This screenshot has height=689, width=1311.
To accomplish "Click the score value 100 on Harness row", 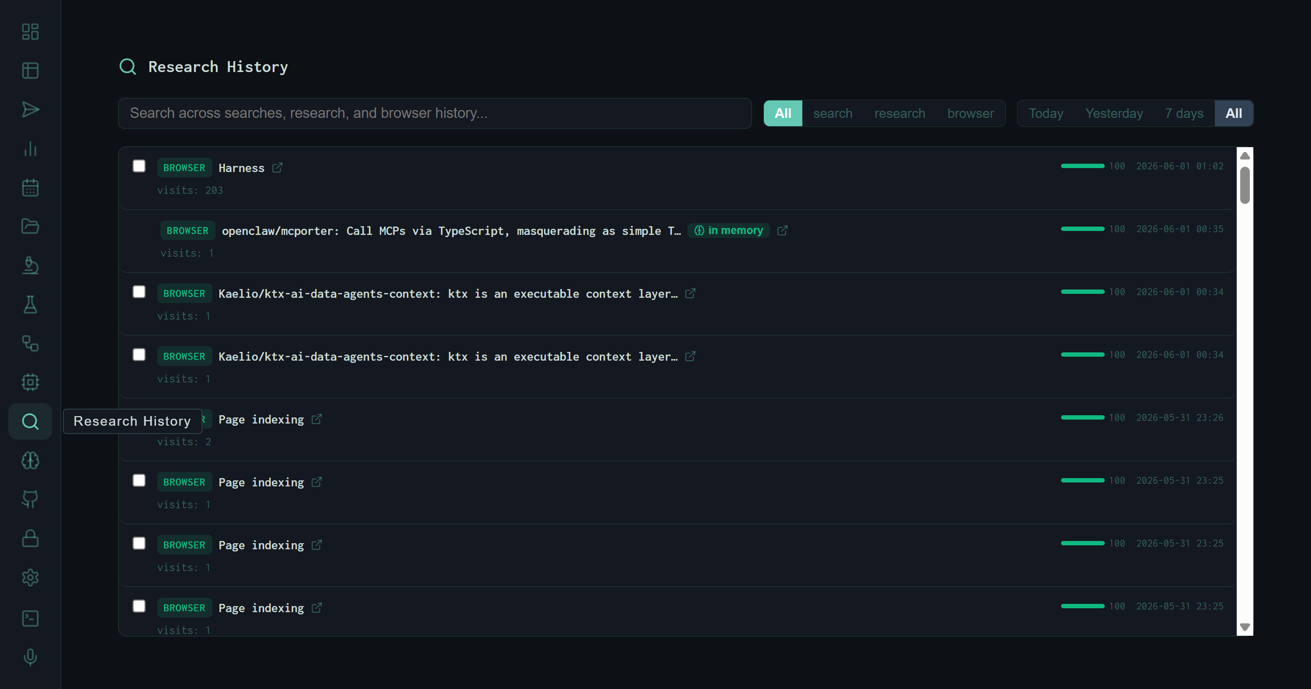I will pyautogui.click(x=1117, y=166).
